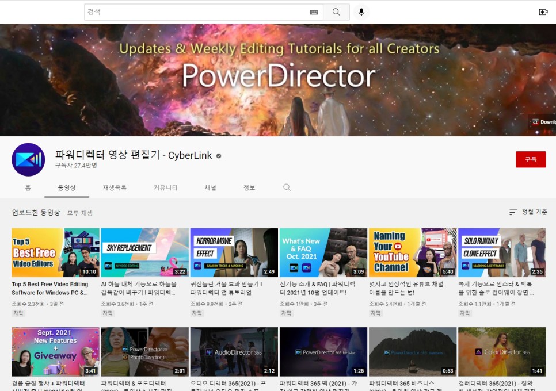Select the 동영상 tab
Screen dimensions: 556x391
(67, 187)
